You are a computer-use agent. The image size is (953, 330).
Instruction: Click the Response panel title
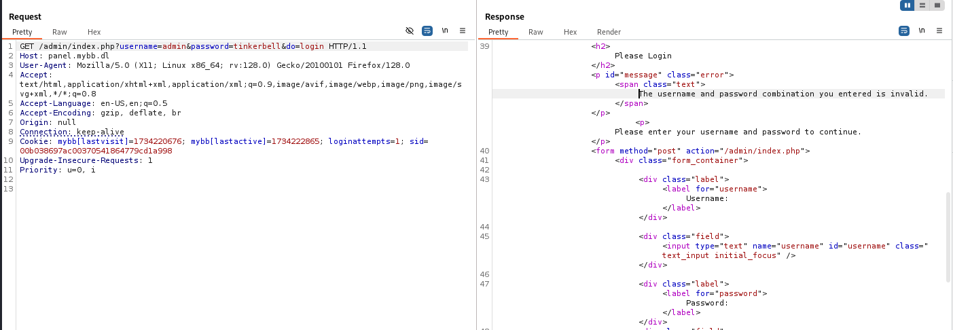505,16
